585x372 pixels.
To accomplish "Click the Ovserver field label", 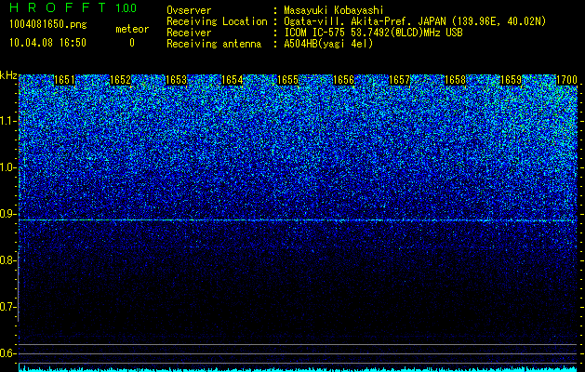I will 189,10.
